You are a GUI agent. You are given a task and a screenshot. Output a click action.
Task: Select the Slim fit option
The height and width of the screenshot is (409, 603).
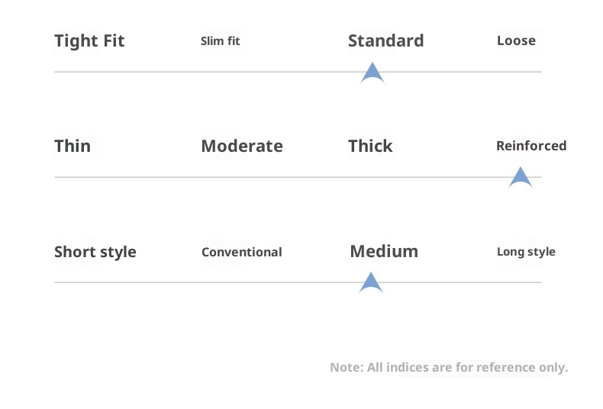tap(221, 41)
